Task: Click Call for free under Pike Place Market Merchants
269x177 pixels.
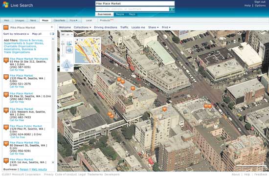Action: click(x=17, y=70)
